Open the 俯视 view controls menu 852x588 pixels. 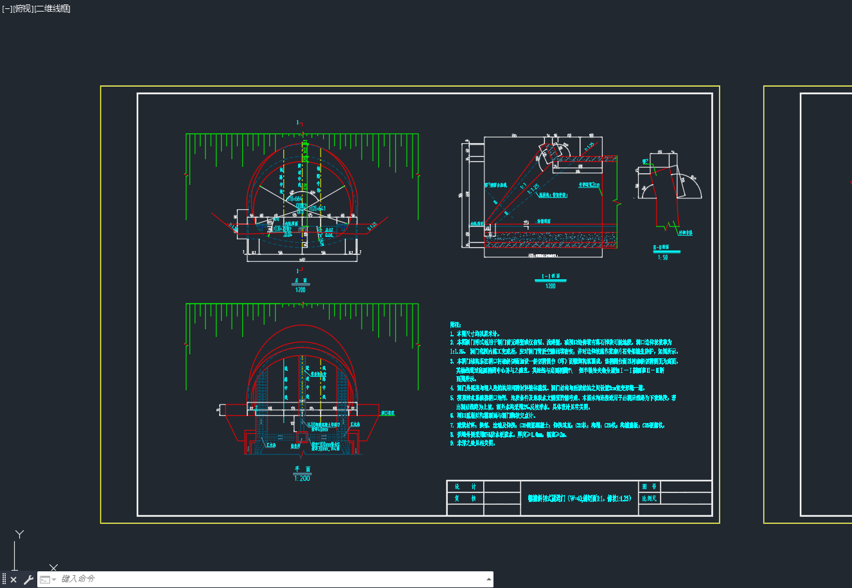pos(23,8)
